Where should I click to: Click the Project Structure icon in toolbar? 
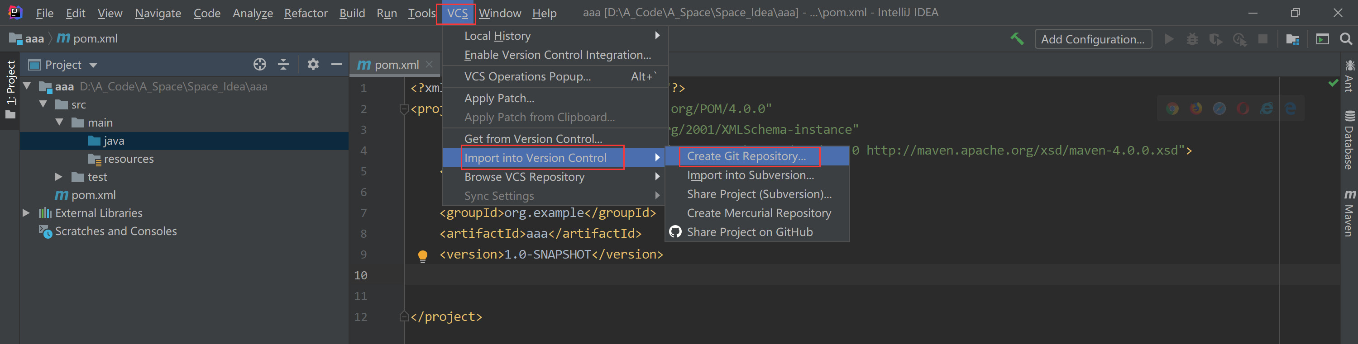[x=1293, y=39]
